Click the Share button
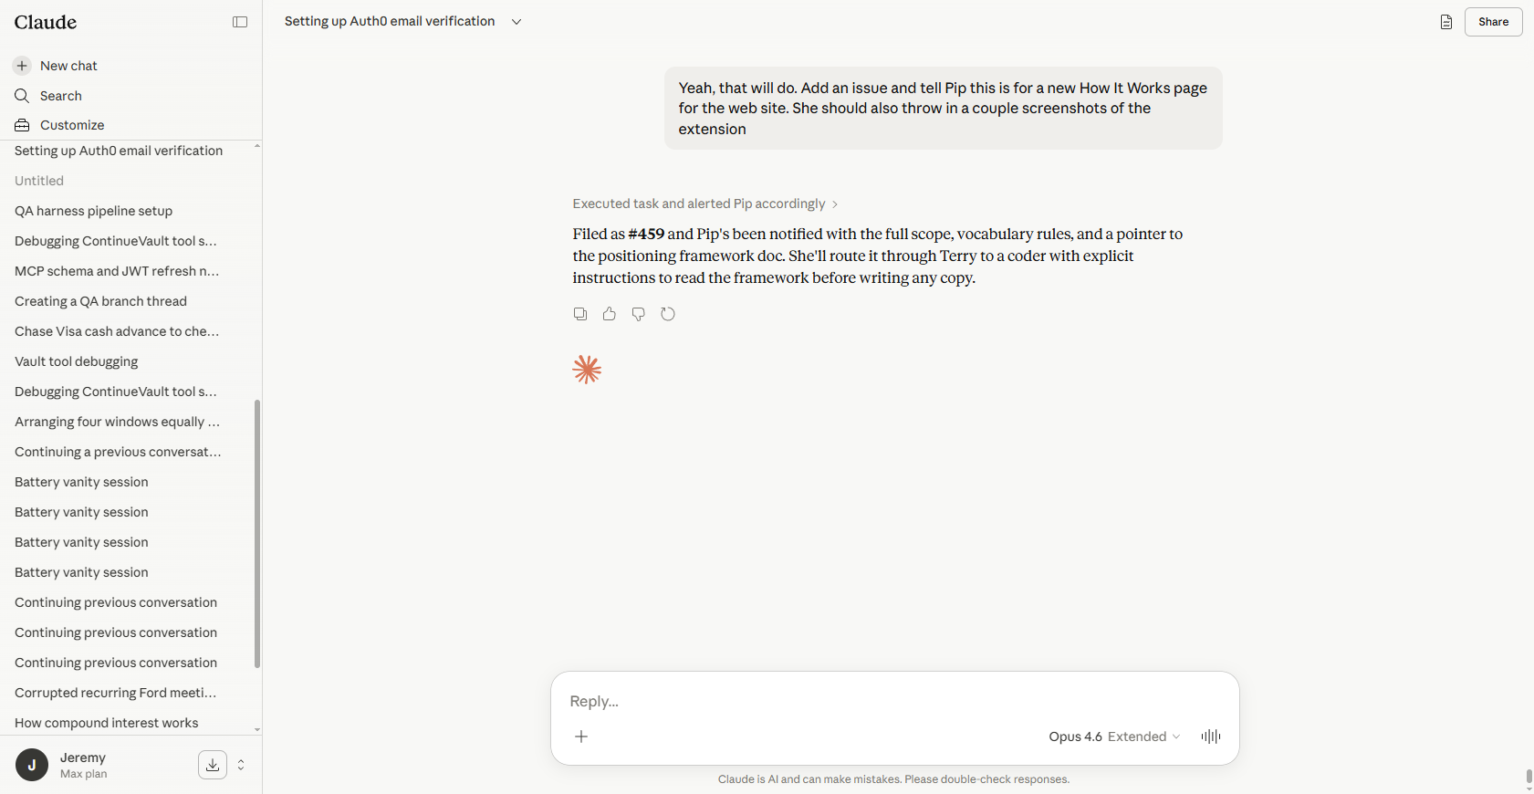Screen dimensions: 1534x794 point(1493,22)
